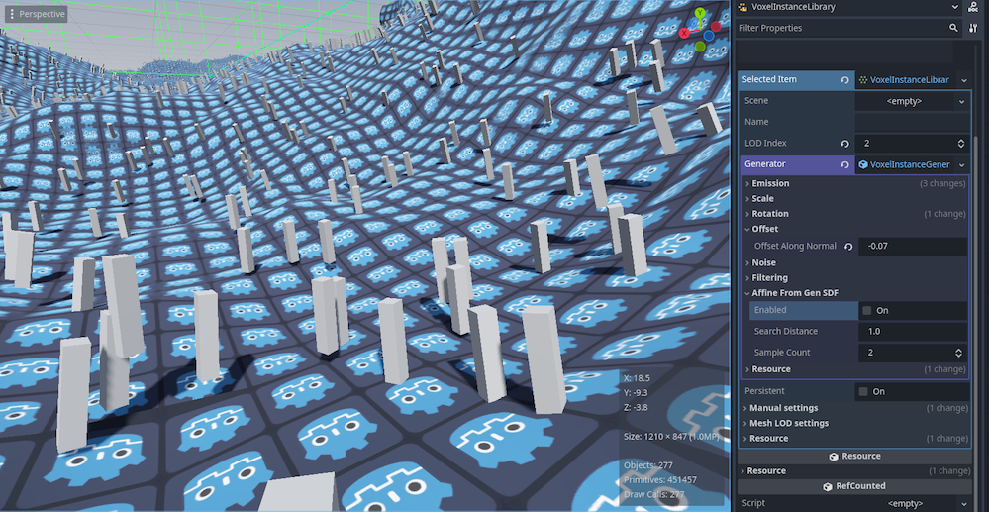989x512 pixels.
Task: Adjust the LOD Index stepper arrows
Action: coord(960,144)
